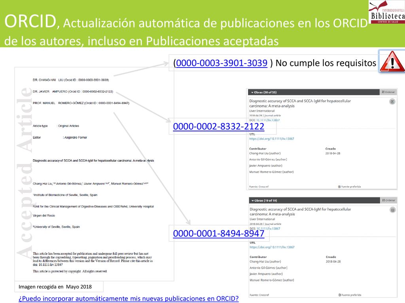Collapse the work entry in Obras (19 of 19) panel
405x303 pixels.
click(x=393, y=210)
